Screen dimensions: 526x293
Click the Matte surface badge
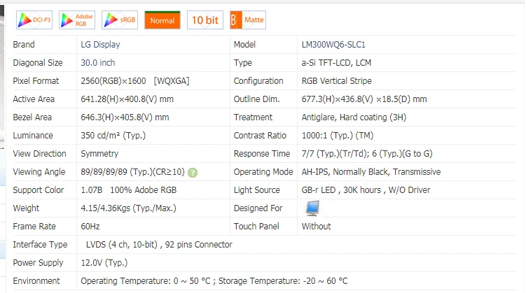tap(248, 20)
